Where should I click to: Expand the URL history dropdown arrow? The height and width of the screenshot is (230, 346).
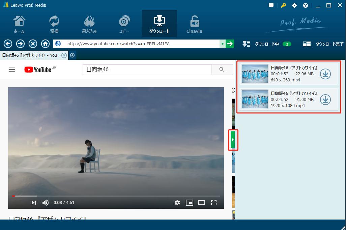tap(223, 44)
